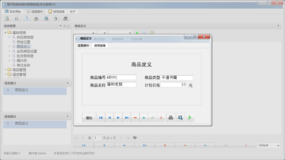
Task: Switch to 使用指南 tab inside the dialog
Action: point(100,46)
